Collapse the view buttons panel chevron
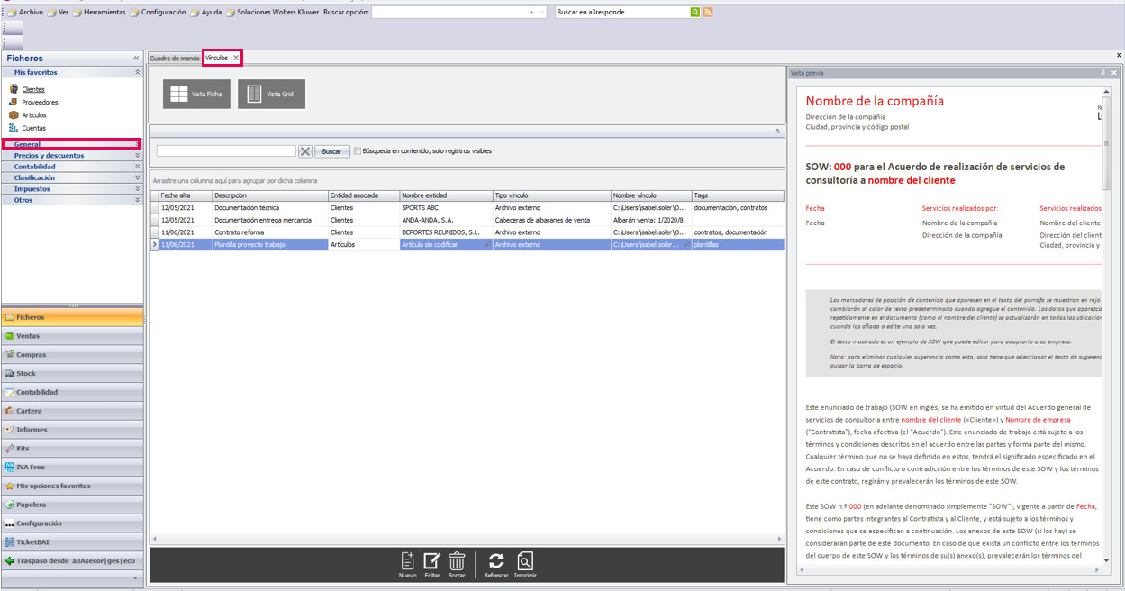 (776, 132)
